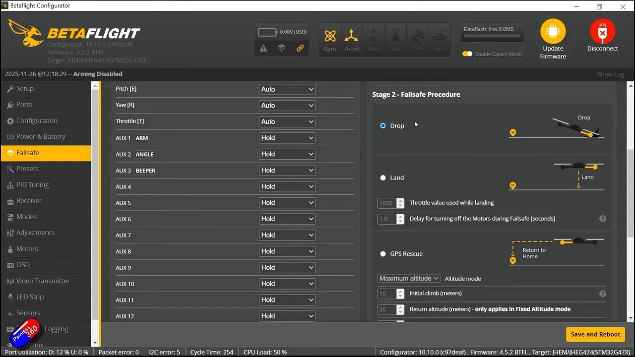Click Show Log in the header bar

[610, 74]
